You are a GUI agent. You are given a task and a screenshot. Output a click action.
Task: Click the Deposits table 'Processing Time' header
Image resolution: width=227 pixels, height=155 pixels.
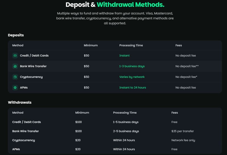[x=131, y=45]
